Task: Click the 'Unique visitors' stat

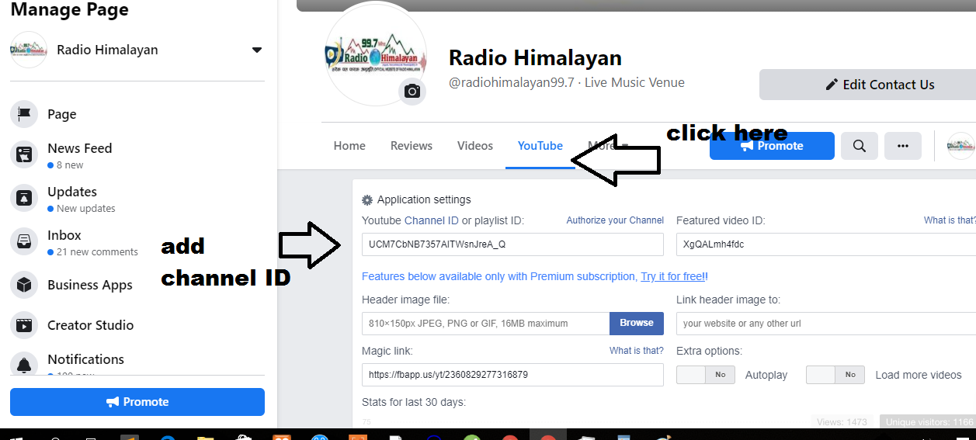Action: tap(927, 422)
